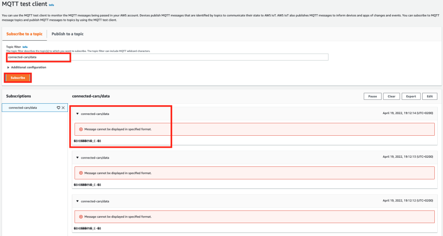443x236 pixels.
Task: Remove the connected-cars/data subscription with X
Action: pyautogui.click(x=63, y=108)
